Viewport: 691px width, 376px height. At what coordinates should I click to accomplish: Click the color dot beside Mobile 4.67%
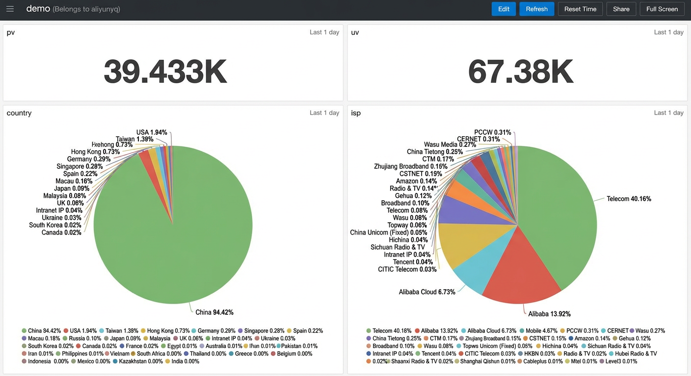pos(522,331)
